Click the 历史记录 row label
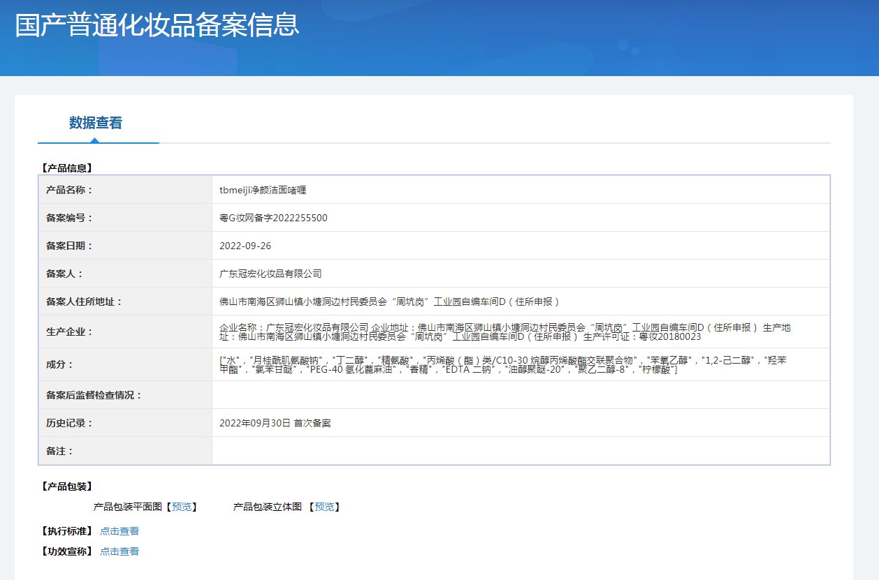This screenshot has width=879, height=580. (x=69, y=423)
